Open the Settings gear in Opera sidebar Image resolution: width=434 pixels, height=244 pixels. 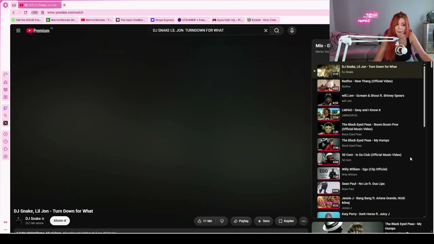coord(5,157)
